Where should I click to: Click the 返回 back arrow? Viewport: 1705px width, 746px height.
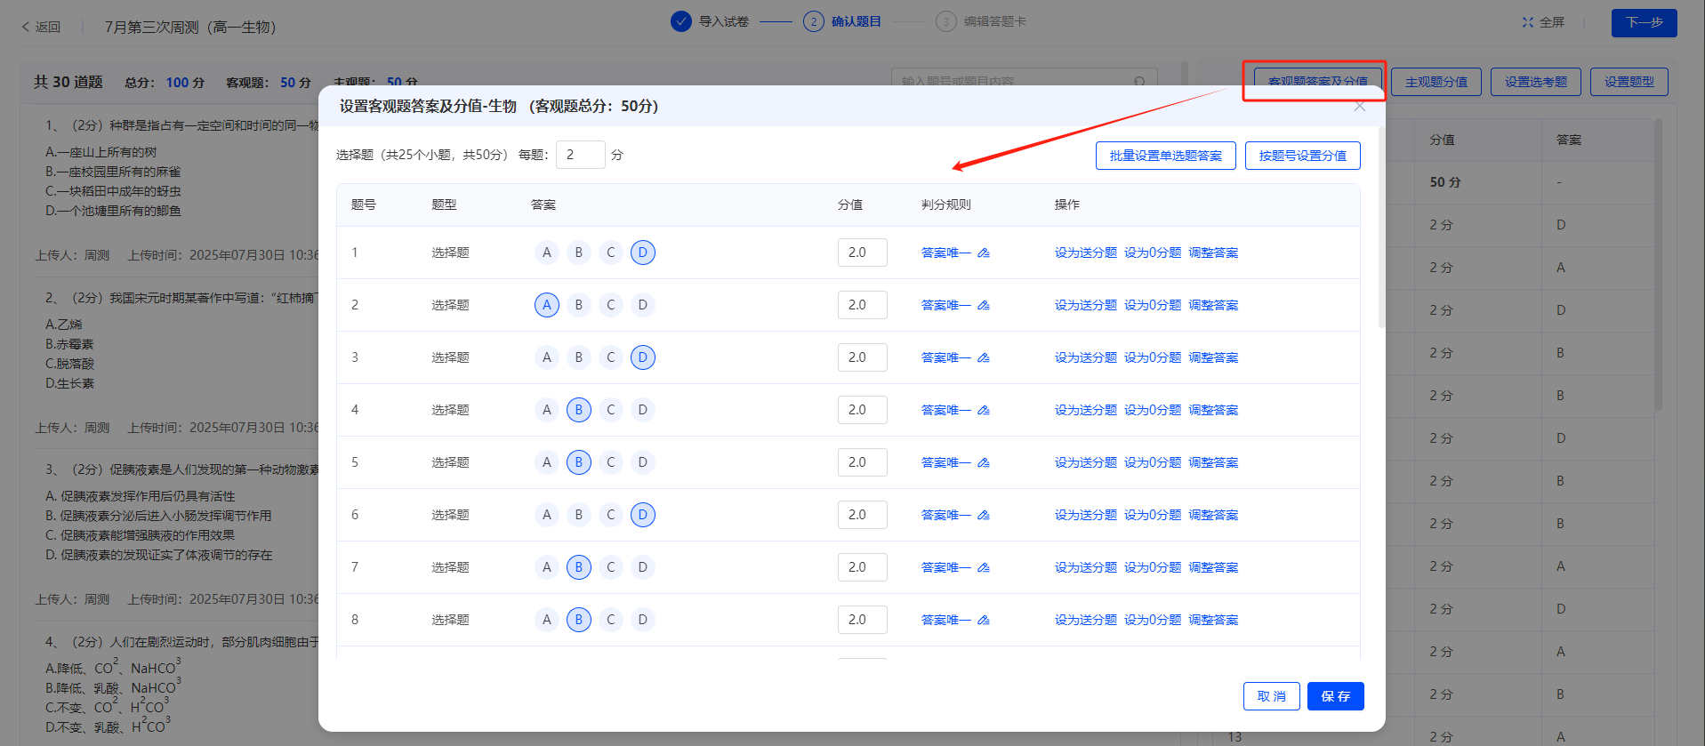coord(26,27)
